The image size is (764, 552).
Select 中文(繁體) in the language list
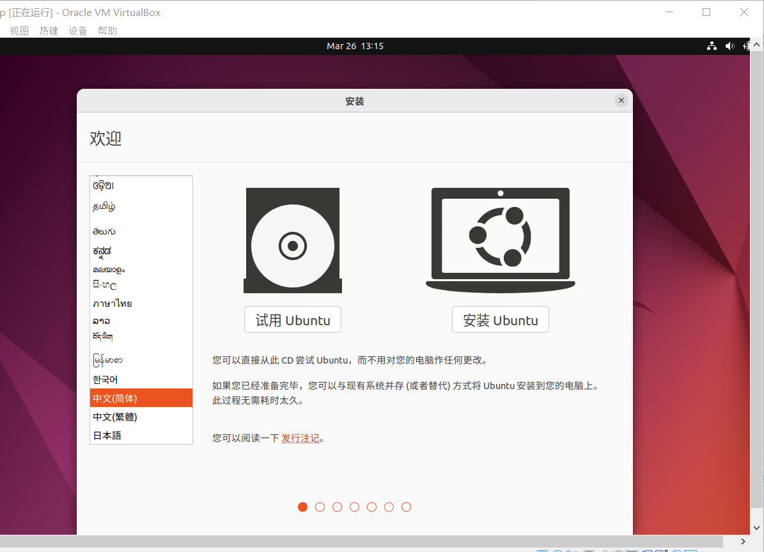[x=141, y=417]
